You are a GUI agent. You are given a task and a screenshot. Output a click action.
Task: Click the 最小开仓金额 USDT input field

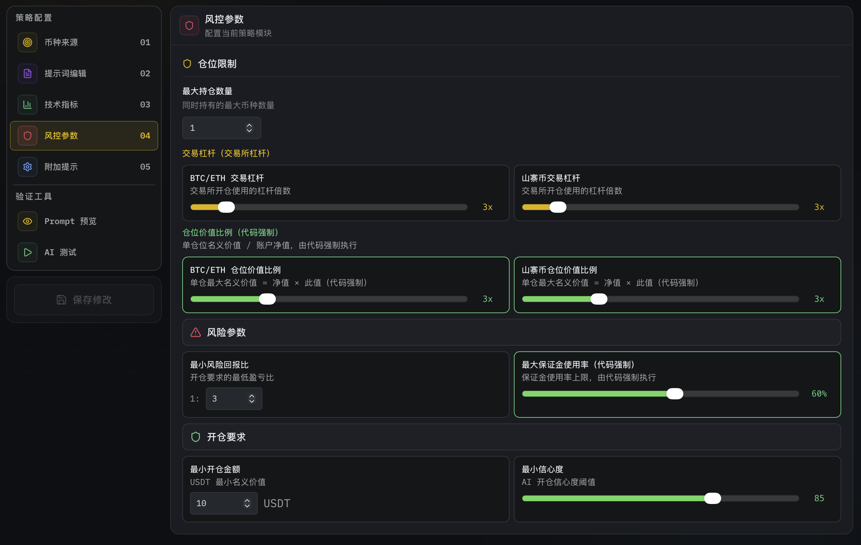click(x=224, y=504)
